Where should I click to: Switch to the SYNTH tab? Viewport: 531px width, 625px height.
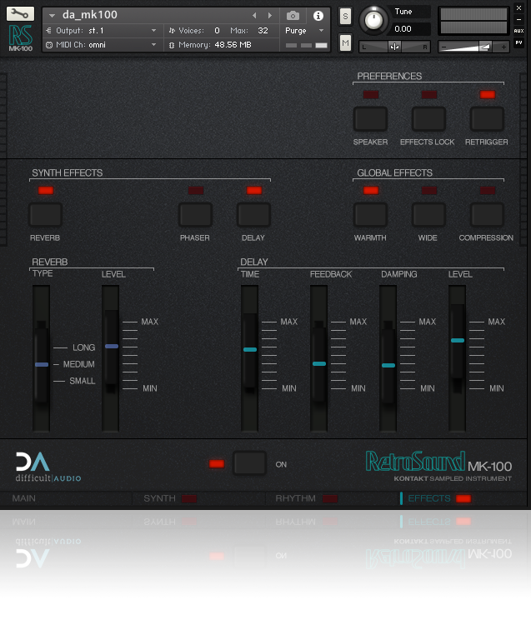click(159, 498)
